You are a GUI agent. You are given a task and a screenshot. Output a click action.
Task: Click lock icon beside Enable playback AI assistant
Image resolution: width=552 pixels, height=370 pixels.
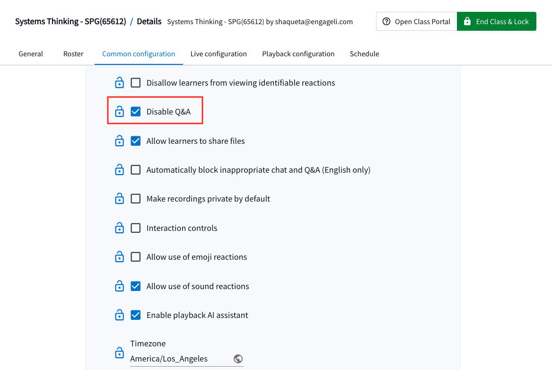119,315
